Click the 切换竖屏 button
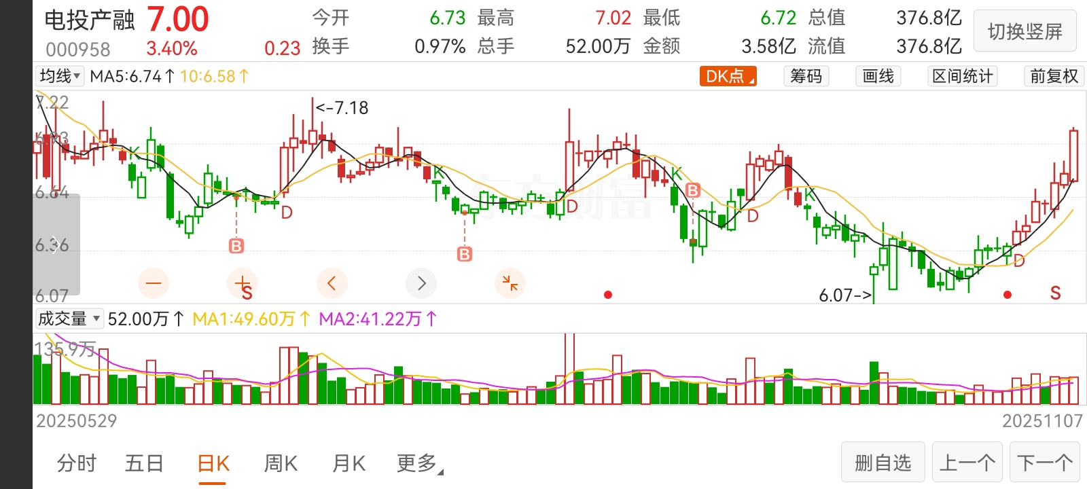Viewport: 1087px width, 489px height. pos(1025,31)
